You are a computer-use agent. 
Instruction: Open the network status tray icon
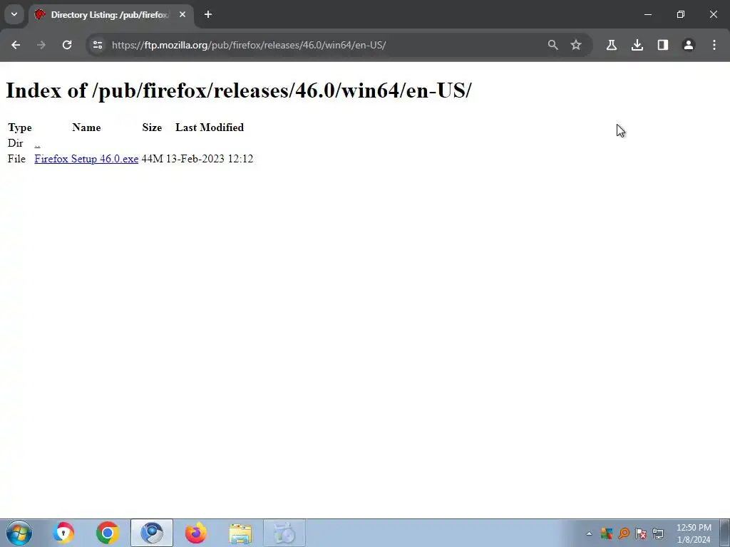click(658, 533)
